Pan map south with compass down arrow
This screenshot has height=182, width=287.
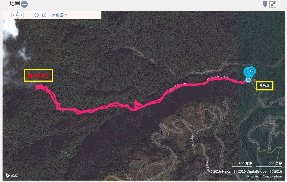pyautogui.click(x=18, y=18)
